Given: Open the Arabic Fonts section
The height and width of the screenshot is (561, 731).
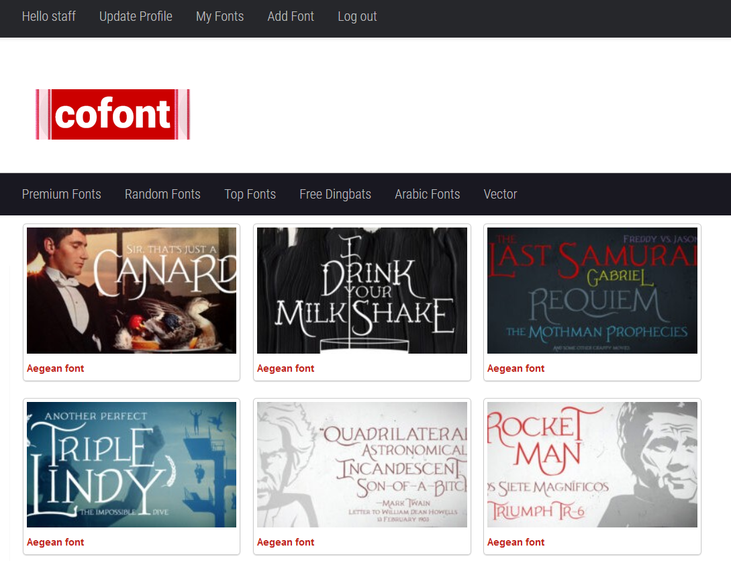Looking at the screenshot, I should coord(427,194).
